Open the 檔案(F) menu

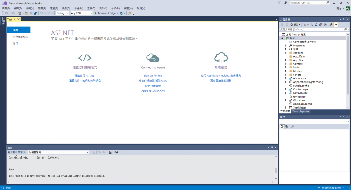[6, 8]
